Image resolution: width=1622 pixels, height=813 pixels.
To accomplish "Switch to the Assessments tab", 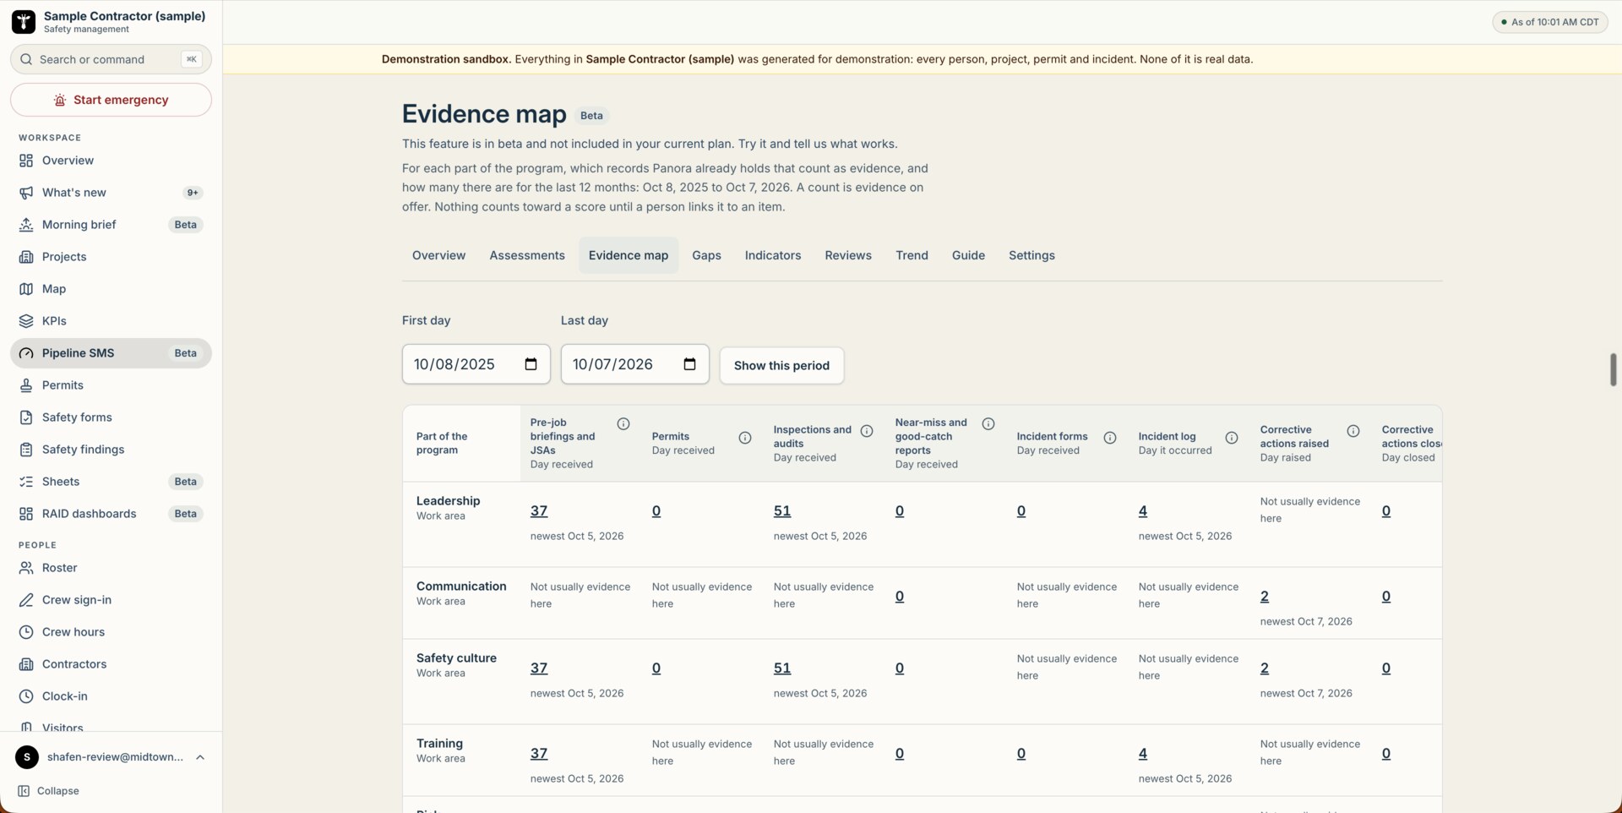I will click(527, 255).
